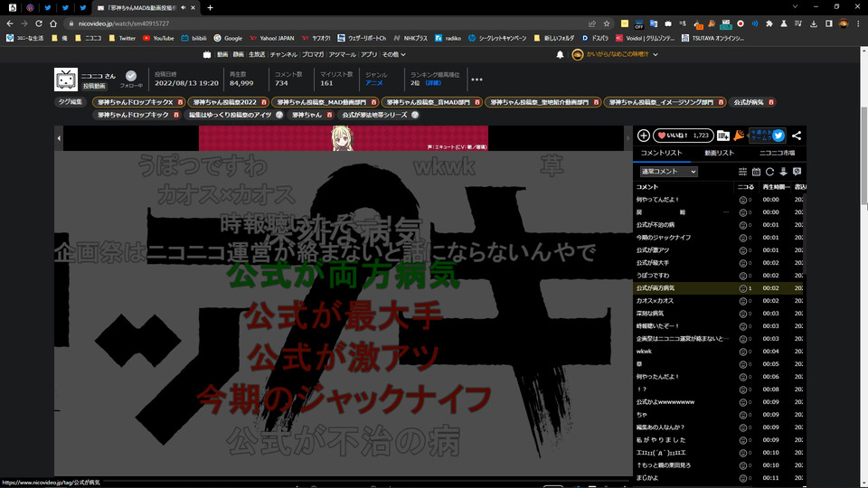Click the notification bell icon
Image resolution: width=868 pixels, height=488 pixels.
560,55
